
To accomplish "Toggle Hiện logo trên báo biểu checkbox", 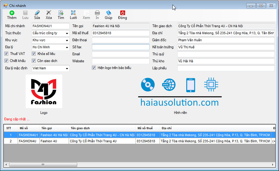I will 94,68.
